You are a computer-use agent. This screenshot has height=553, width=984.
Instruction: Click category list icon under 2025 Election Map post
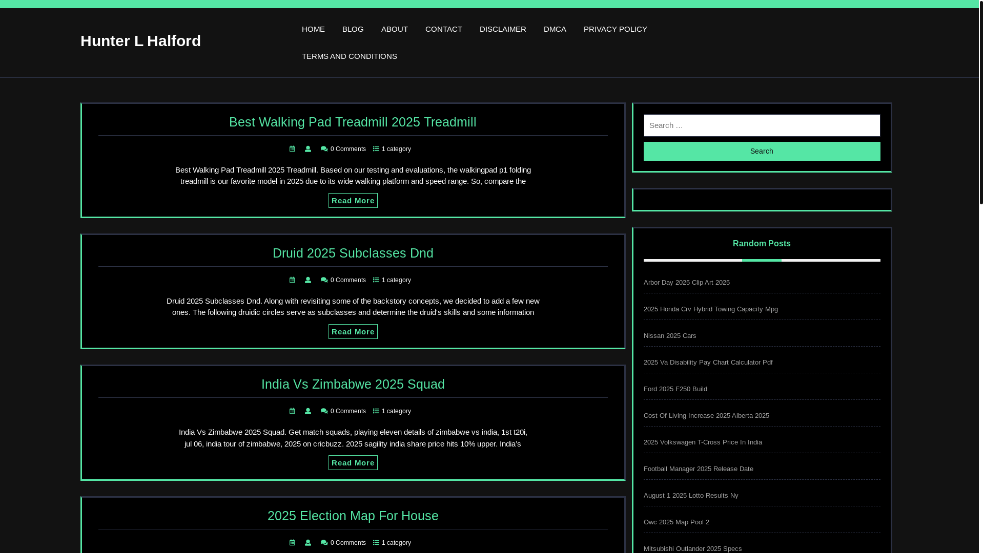pos(376,543)
